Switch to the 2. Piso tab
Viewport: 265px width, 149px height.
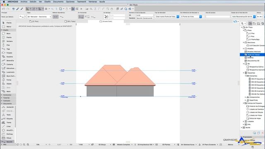click(x=34, y=22)
